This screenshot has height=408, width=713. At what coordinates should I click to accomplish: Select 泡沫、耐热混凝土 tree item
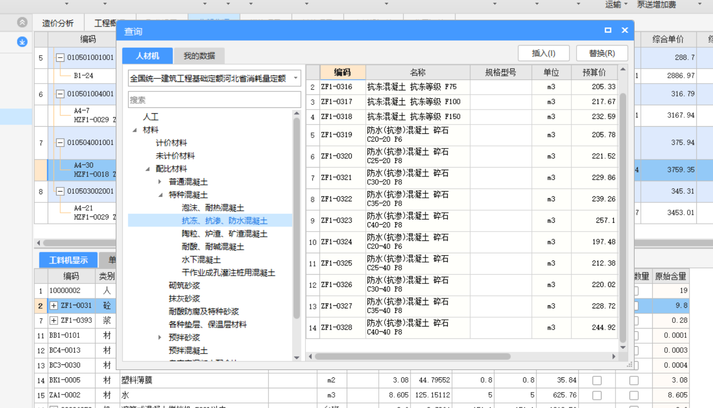(x=213, y=208)
